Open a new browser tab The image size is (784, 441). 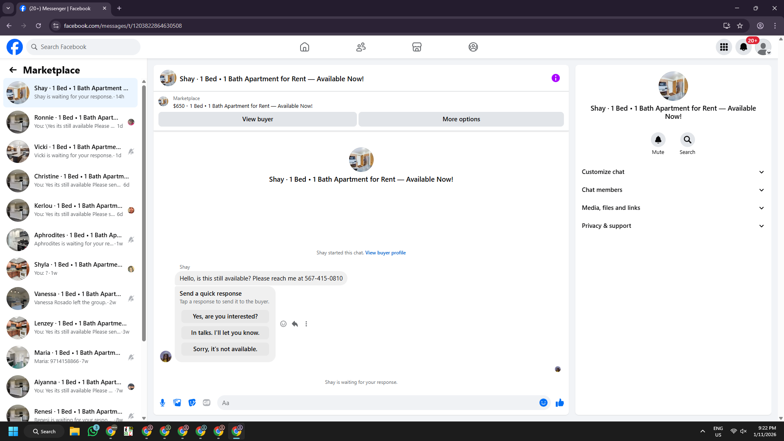(119, 8)
